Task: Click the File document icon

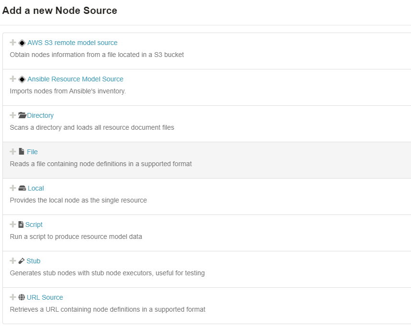Action: point(22,152)
